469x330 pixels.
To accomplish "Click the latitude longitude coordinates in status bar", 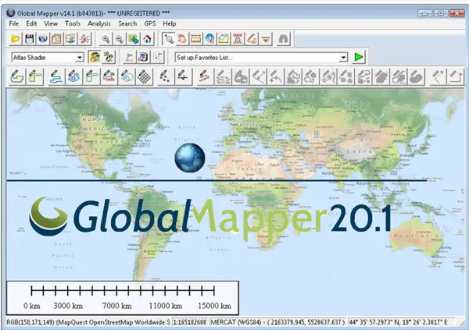I will pyautogui.click(x=399, y=322).
